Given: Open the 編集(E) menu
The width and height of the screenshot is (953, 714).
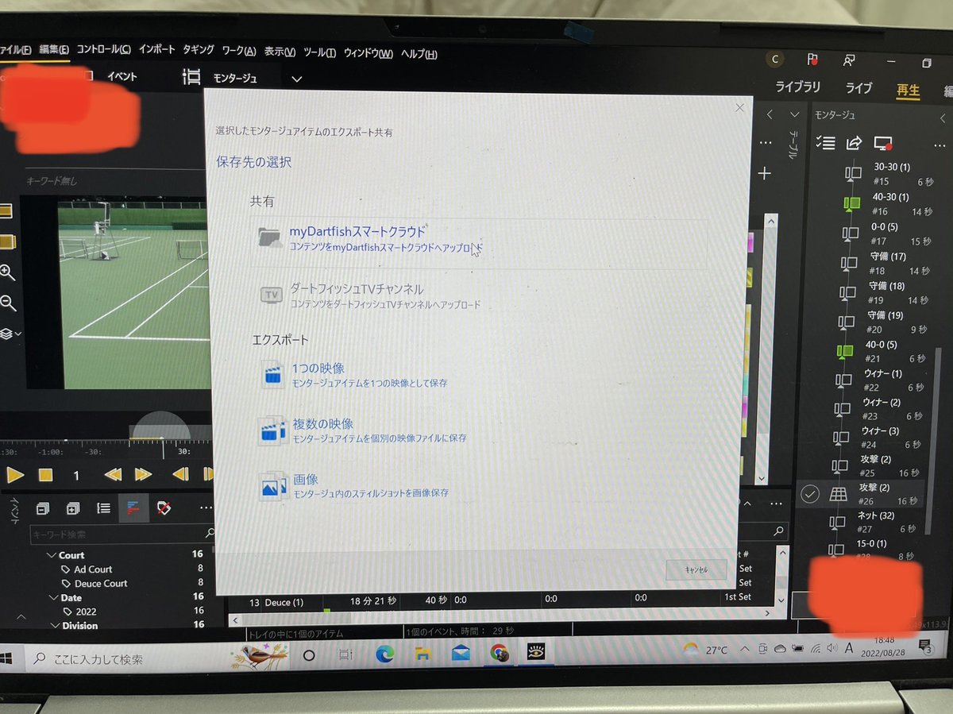Looking at the screenshot, I should click(54, 49).
